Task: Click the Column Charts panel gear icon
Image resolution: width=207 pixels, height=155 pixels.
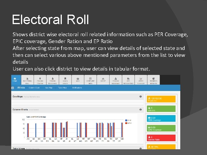Action: (x=141, y=110)
